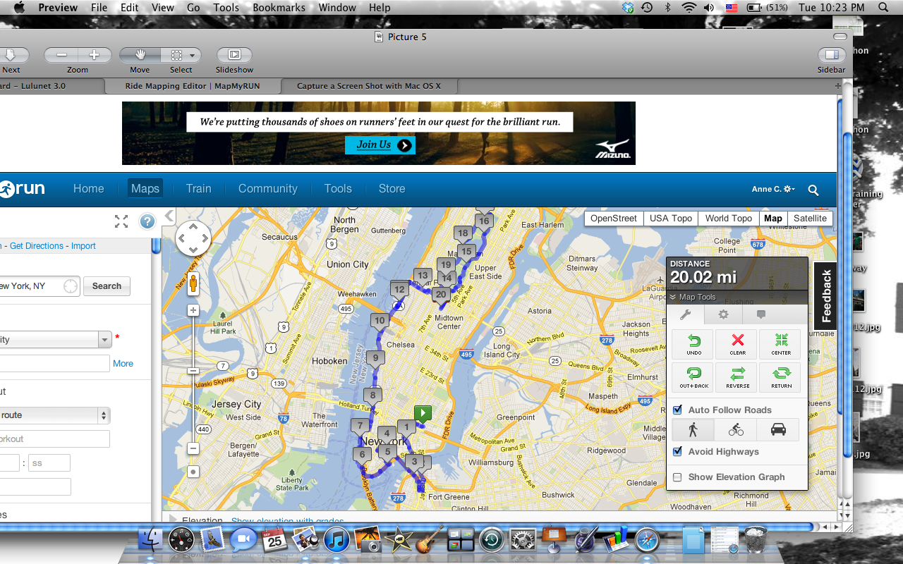Select the car travel mode icon
The image size is (903, 564).
pyautogui.click(x=777, y=429)
